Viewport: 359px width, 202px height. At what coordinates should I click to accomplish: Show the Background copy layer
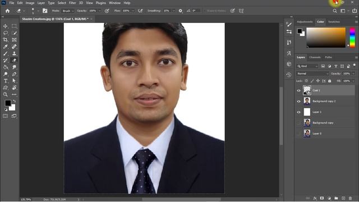pyautogui.click(x=298, y=123)
